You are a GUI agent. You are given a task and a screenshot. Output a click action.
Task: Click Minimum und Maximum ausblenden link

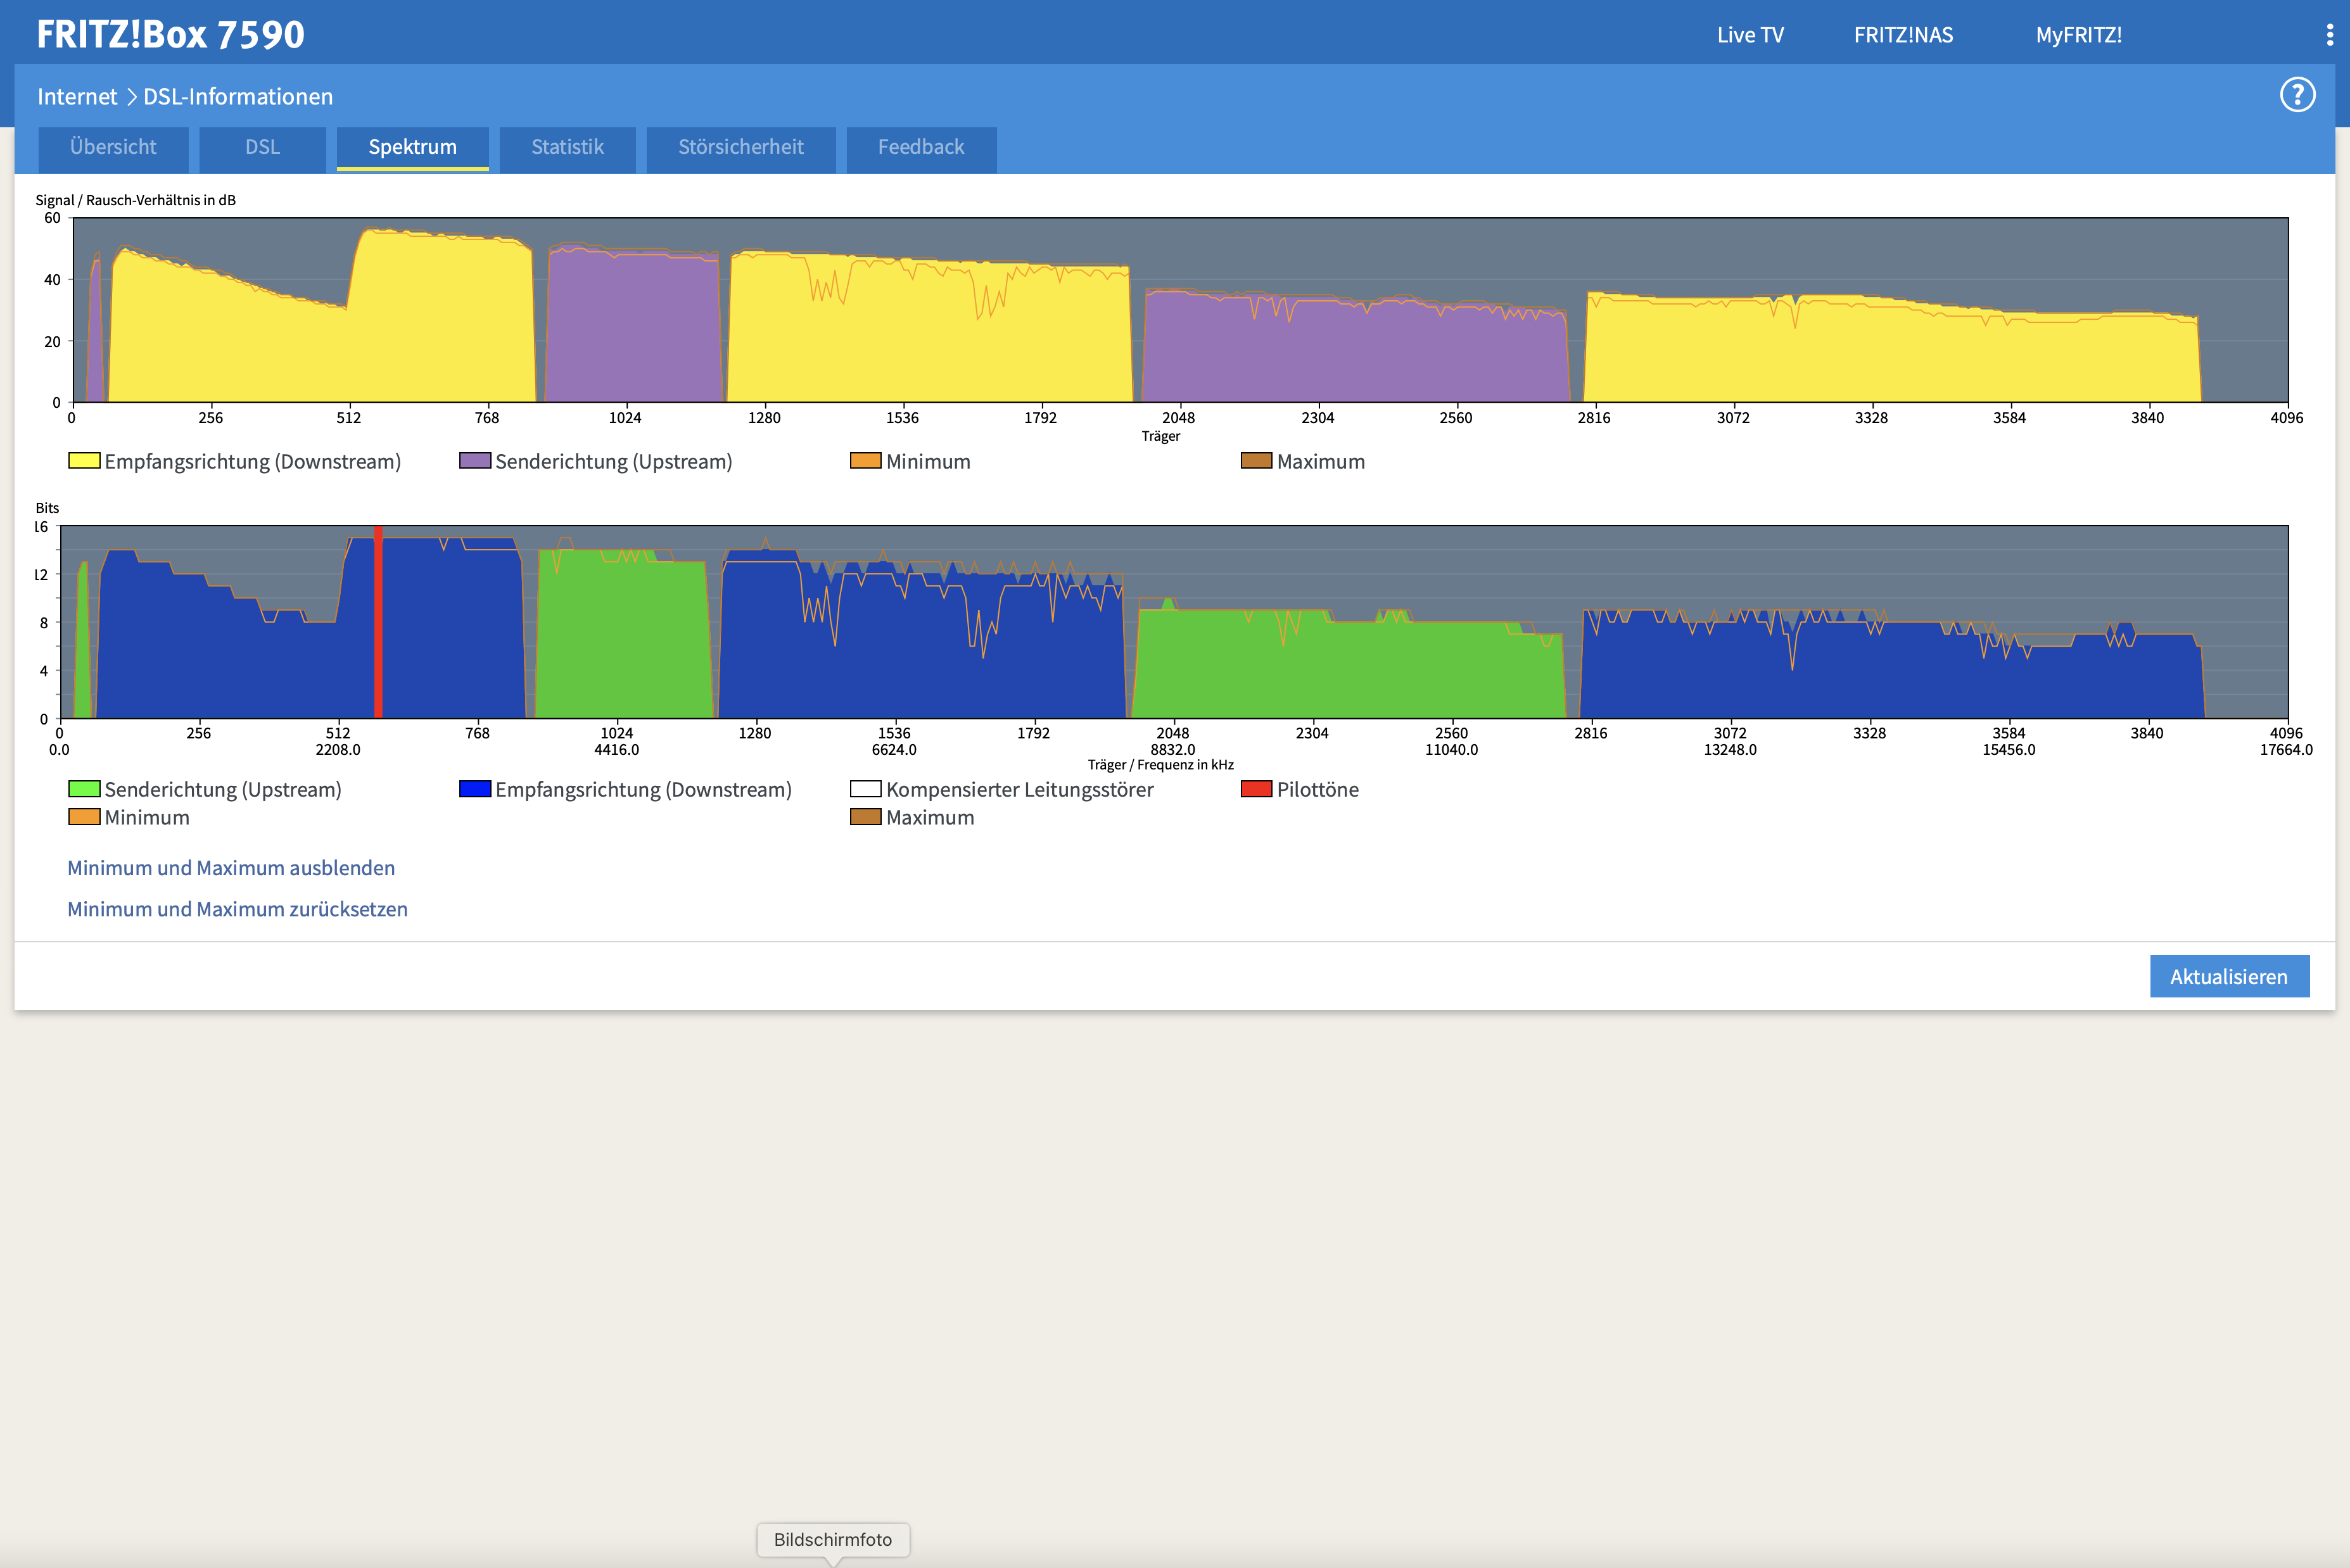[231, 868]
